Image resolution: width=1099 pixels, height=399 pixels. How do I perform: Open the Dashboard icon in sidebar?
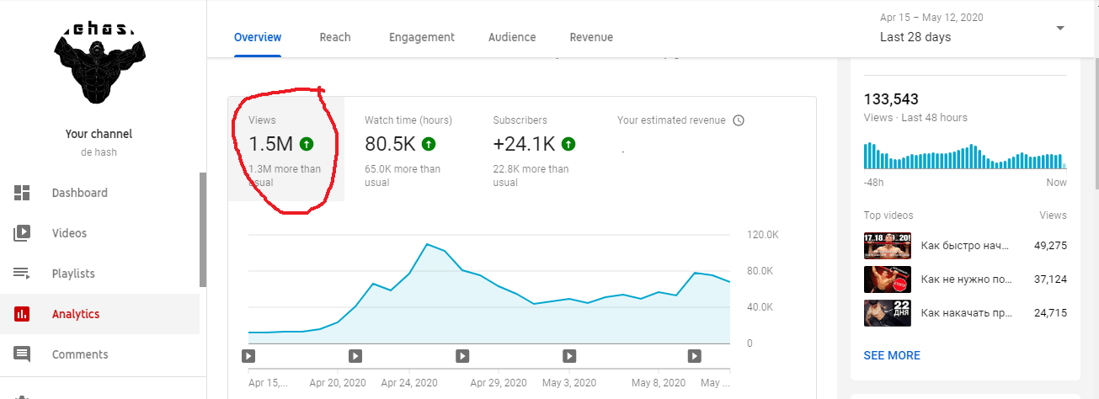22,193
